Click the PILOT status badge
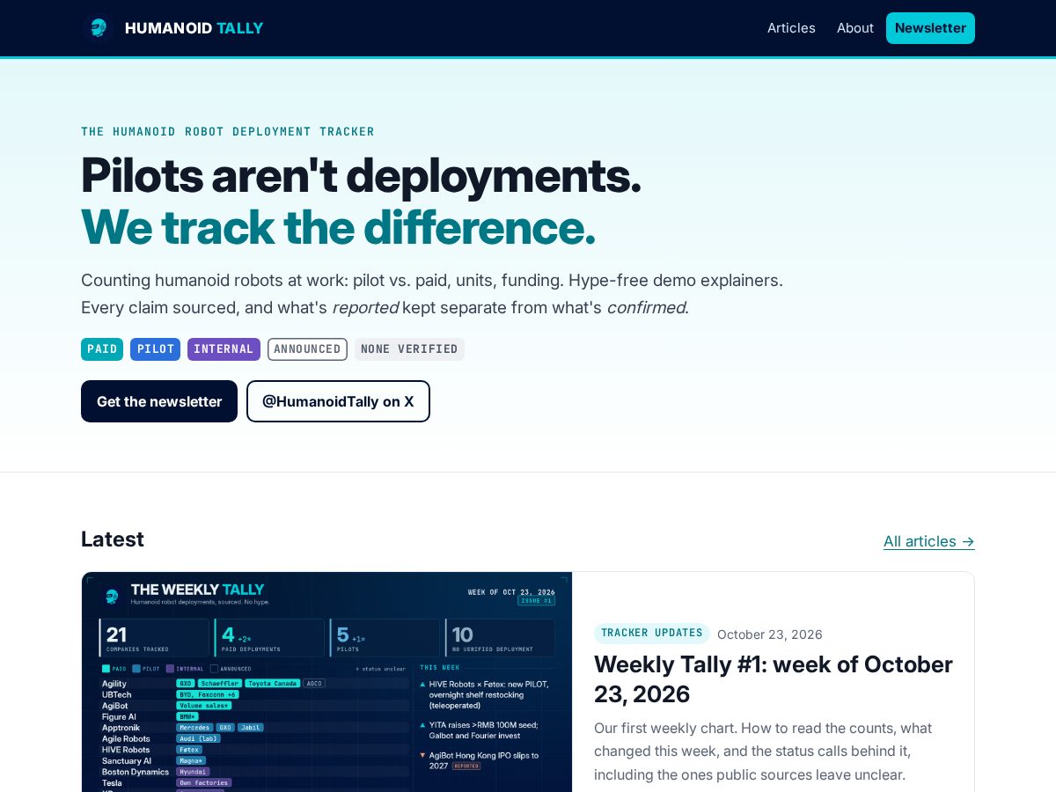Screen dimensions: 1056x792 click(x=156, y=349)
